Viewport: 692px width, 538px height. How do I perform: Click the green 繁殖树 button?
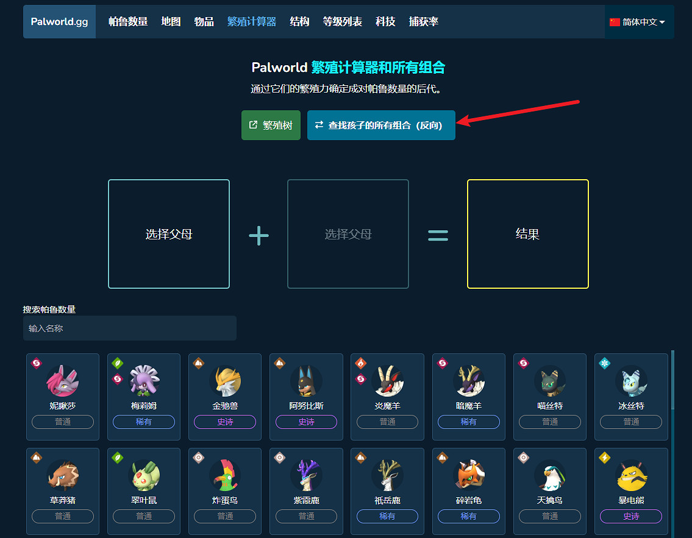point(271,126)
